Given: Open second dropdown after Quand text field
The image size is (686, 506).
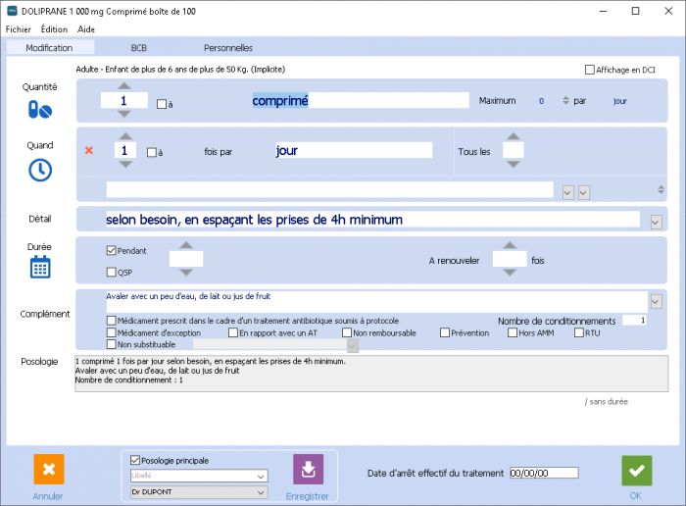Looking at the screenshot, I should pyautogui.click(x=584, y=192).
